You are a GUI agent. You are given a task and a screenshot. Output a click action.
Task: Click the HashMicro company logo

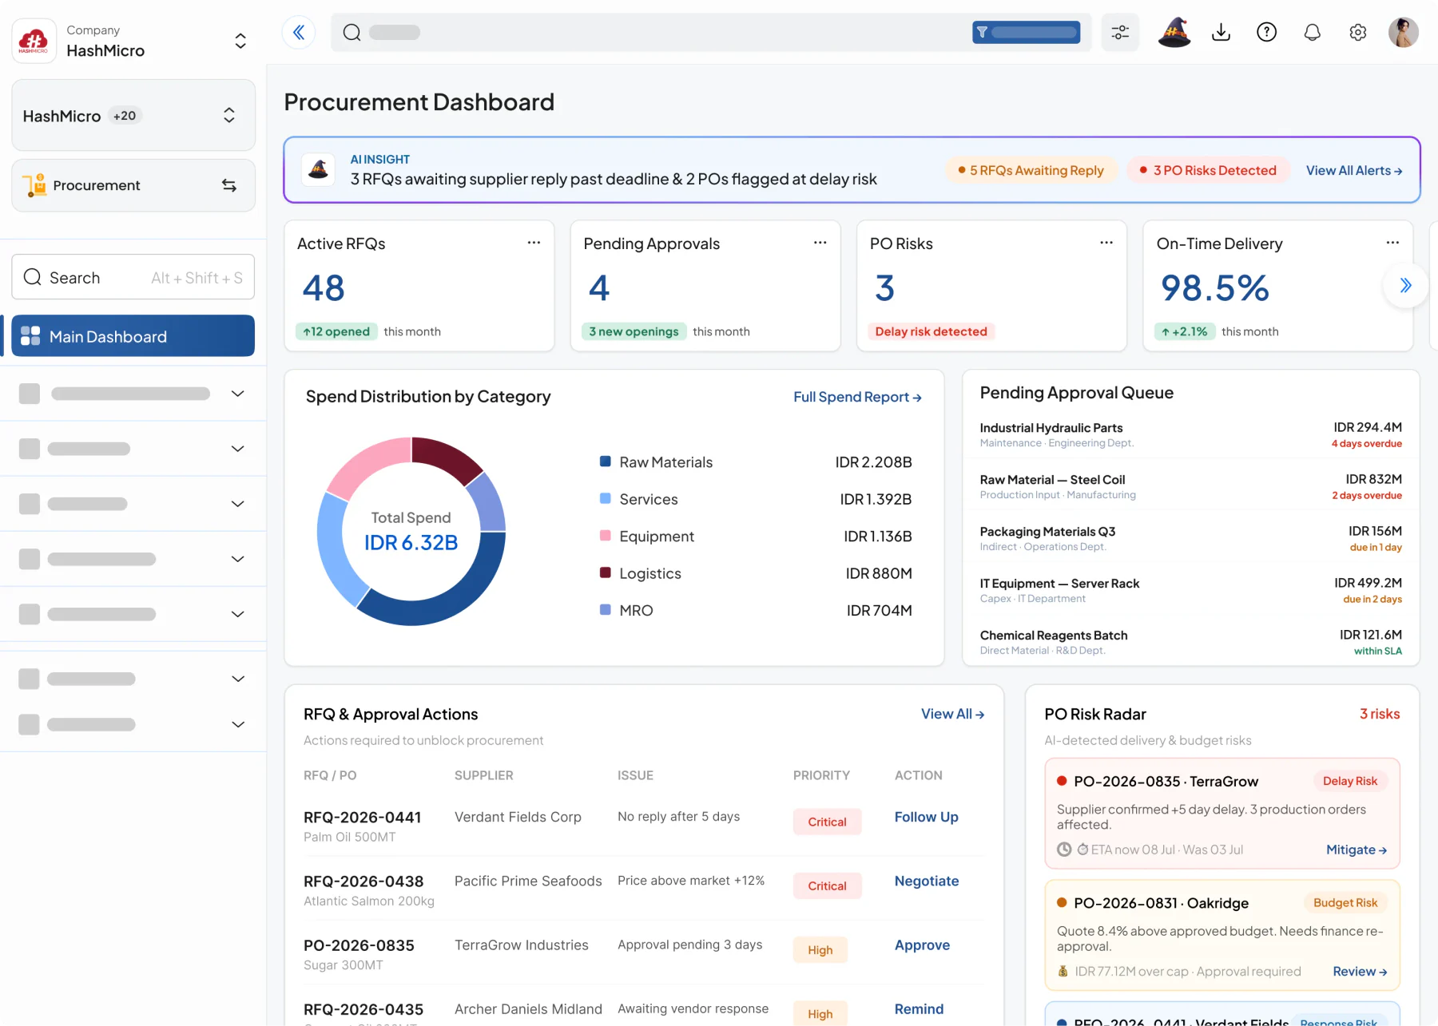[x=34, y=40]
